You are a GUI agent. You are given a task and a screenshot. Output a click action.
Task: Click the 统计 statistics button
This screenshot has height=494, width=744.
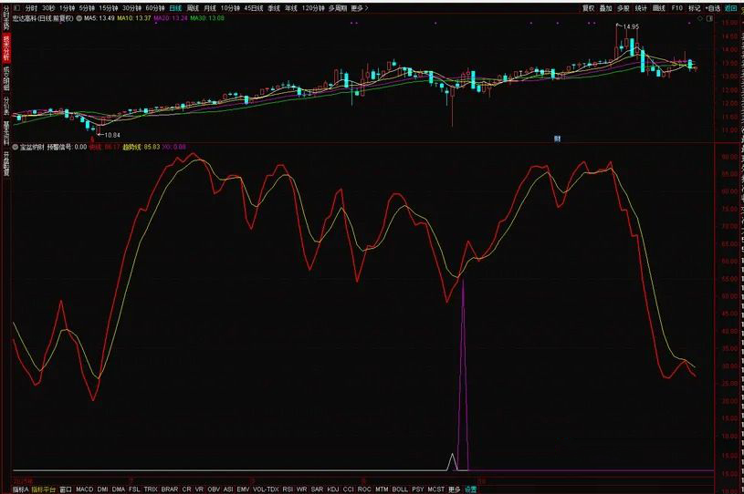click(641, 8)
